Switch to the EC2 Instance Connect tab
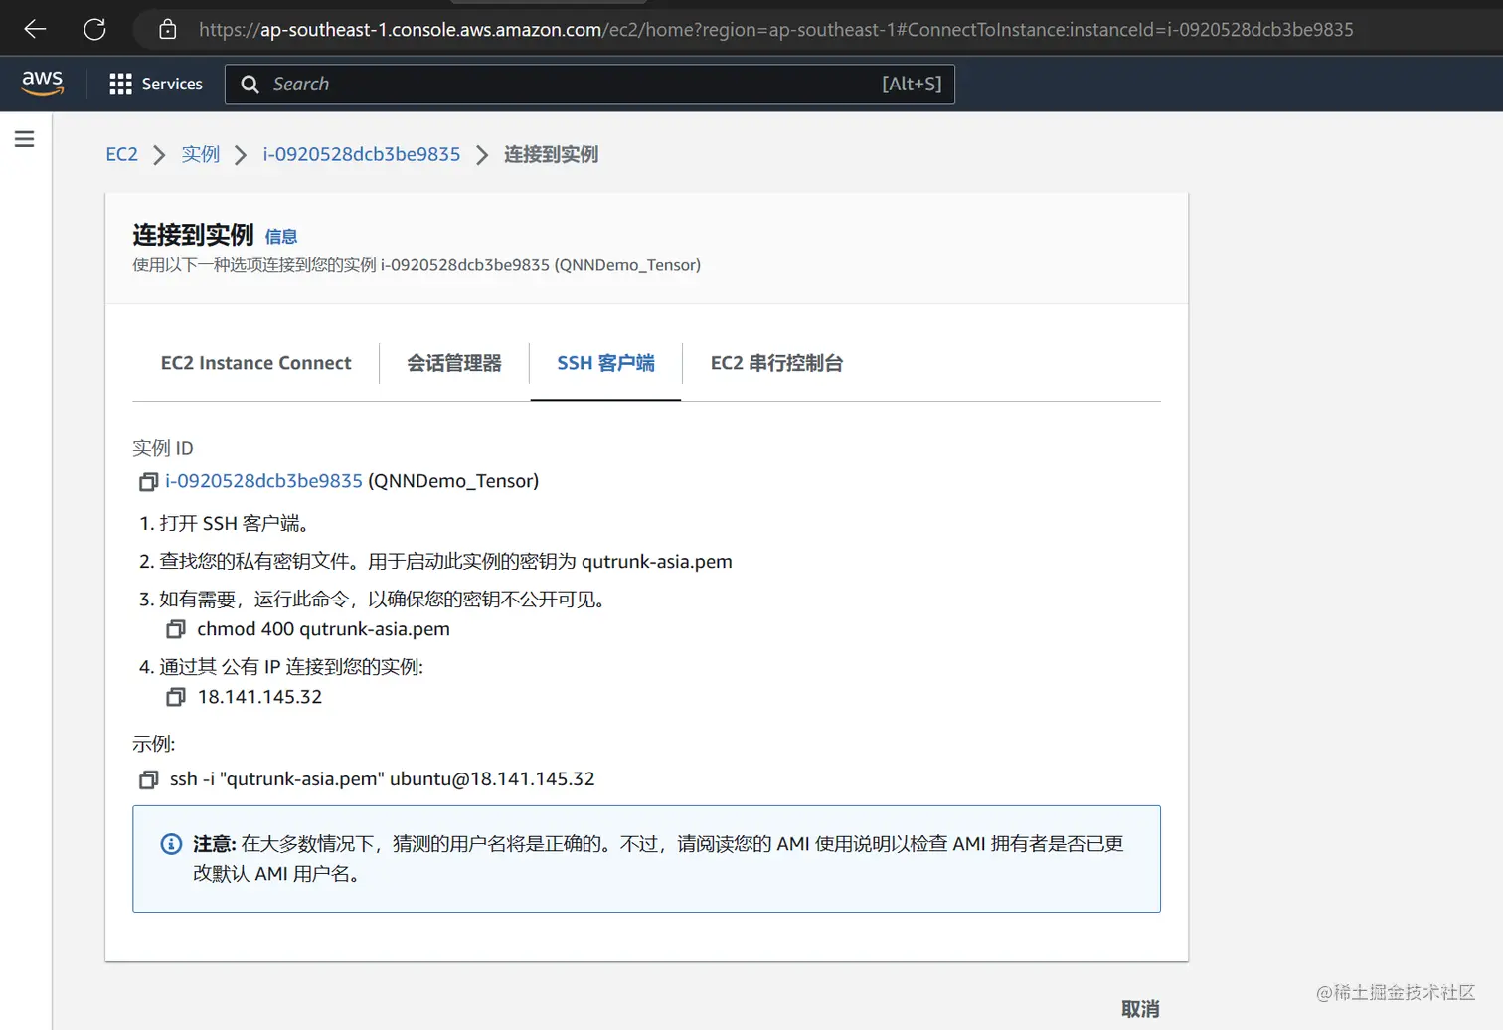 (x=254, y=363)
